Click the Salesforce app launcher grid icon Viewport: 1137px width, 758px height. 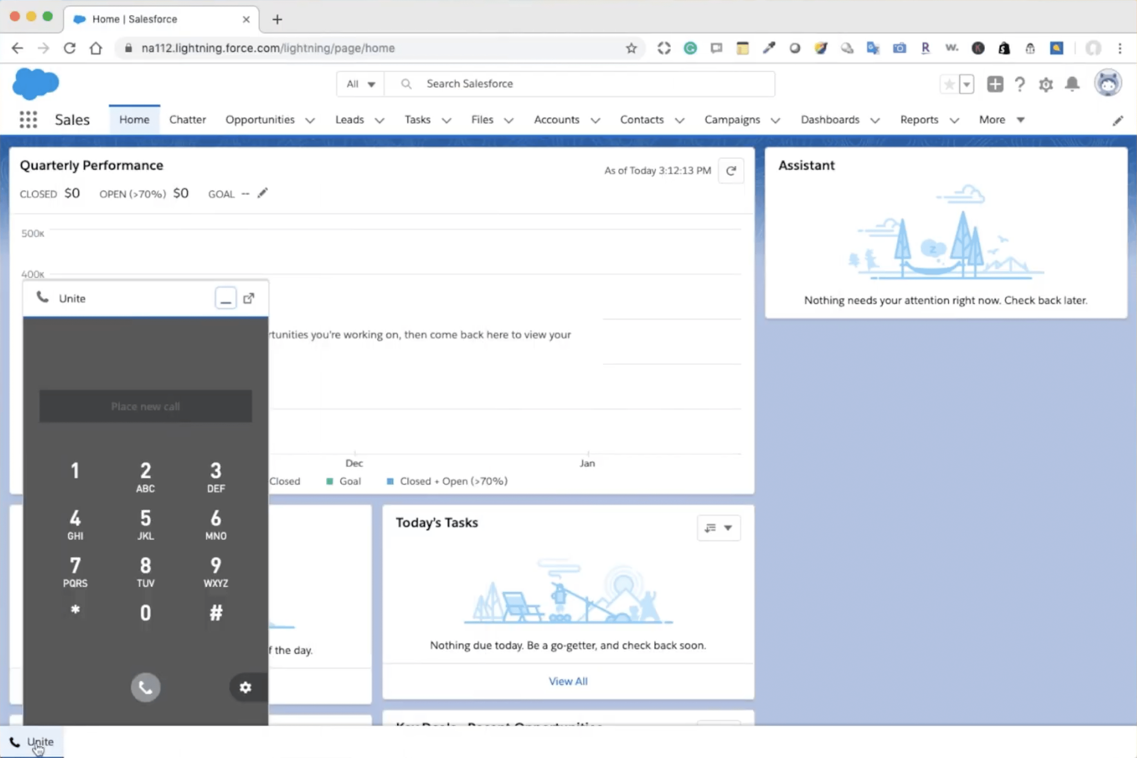point(28,119)
